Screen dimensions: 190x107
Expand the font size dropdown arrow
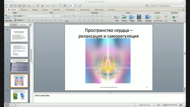pos(61,16)
